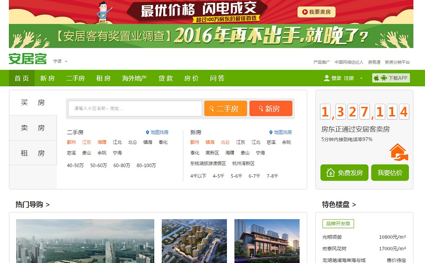Select 镇海 district under 新房
This screenshot has height=263, width=425.
pyautogui.click(x=210, y=142)
